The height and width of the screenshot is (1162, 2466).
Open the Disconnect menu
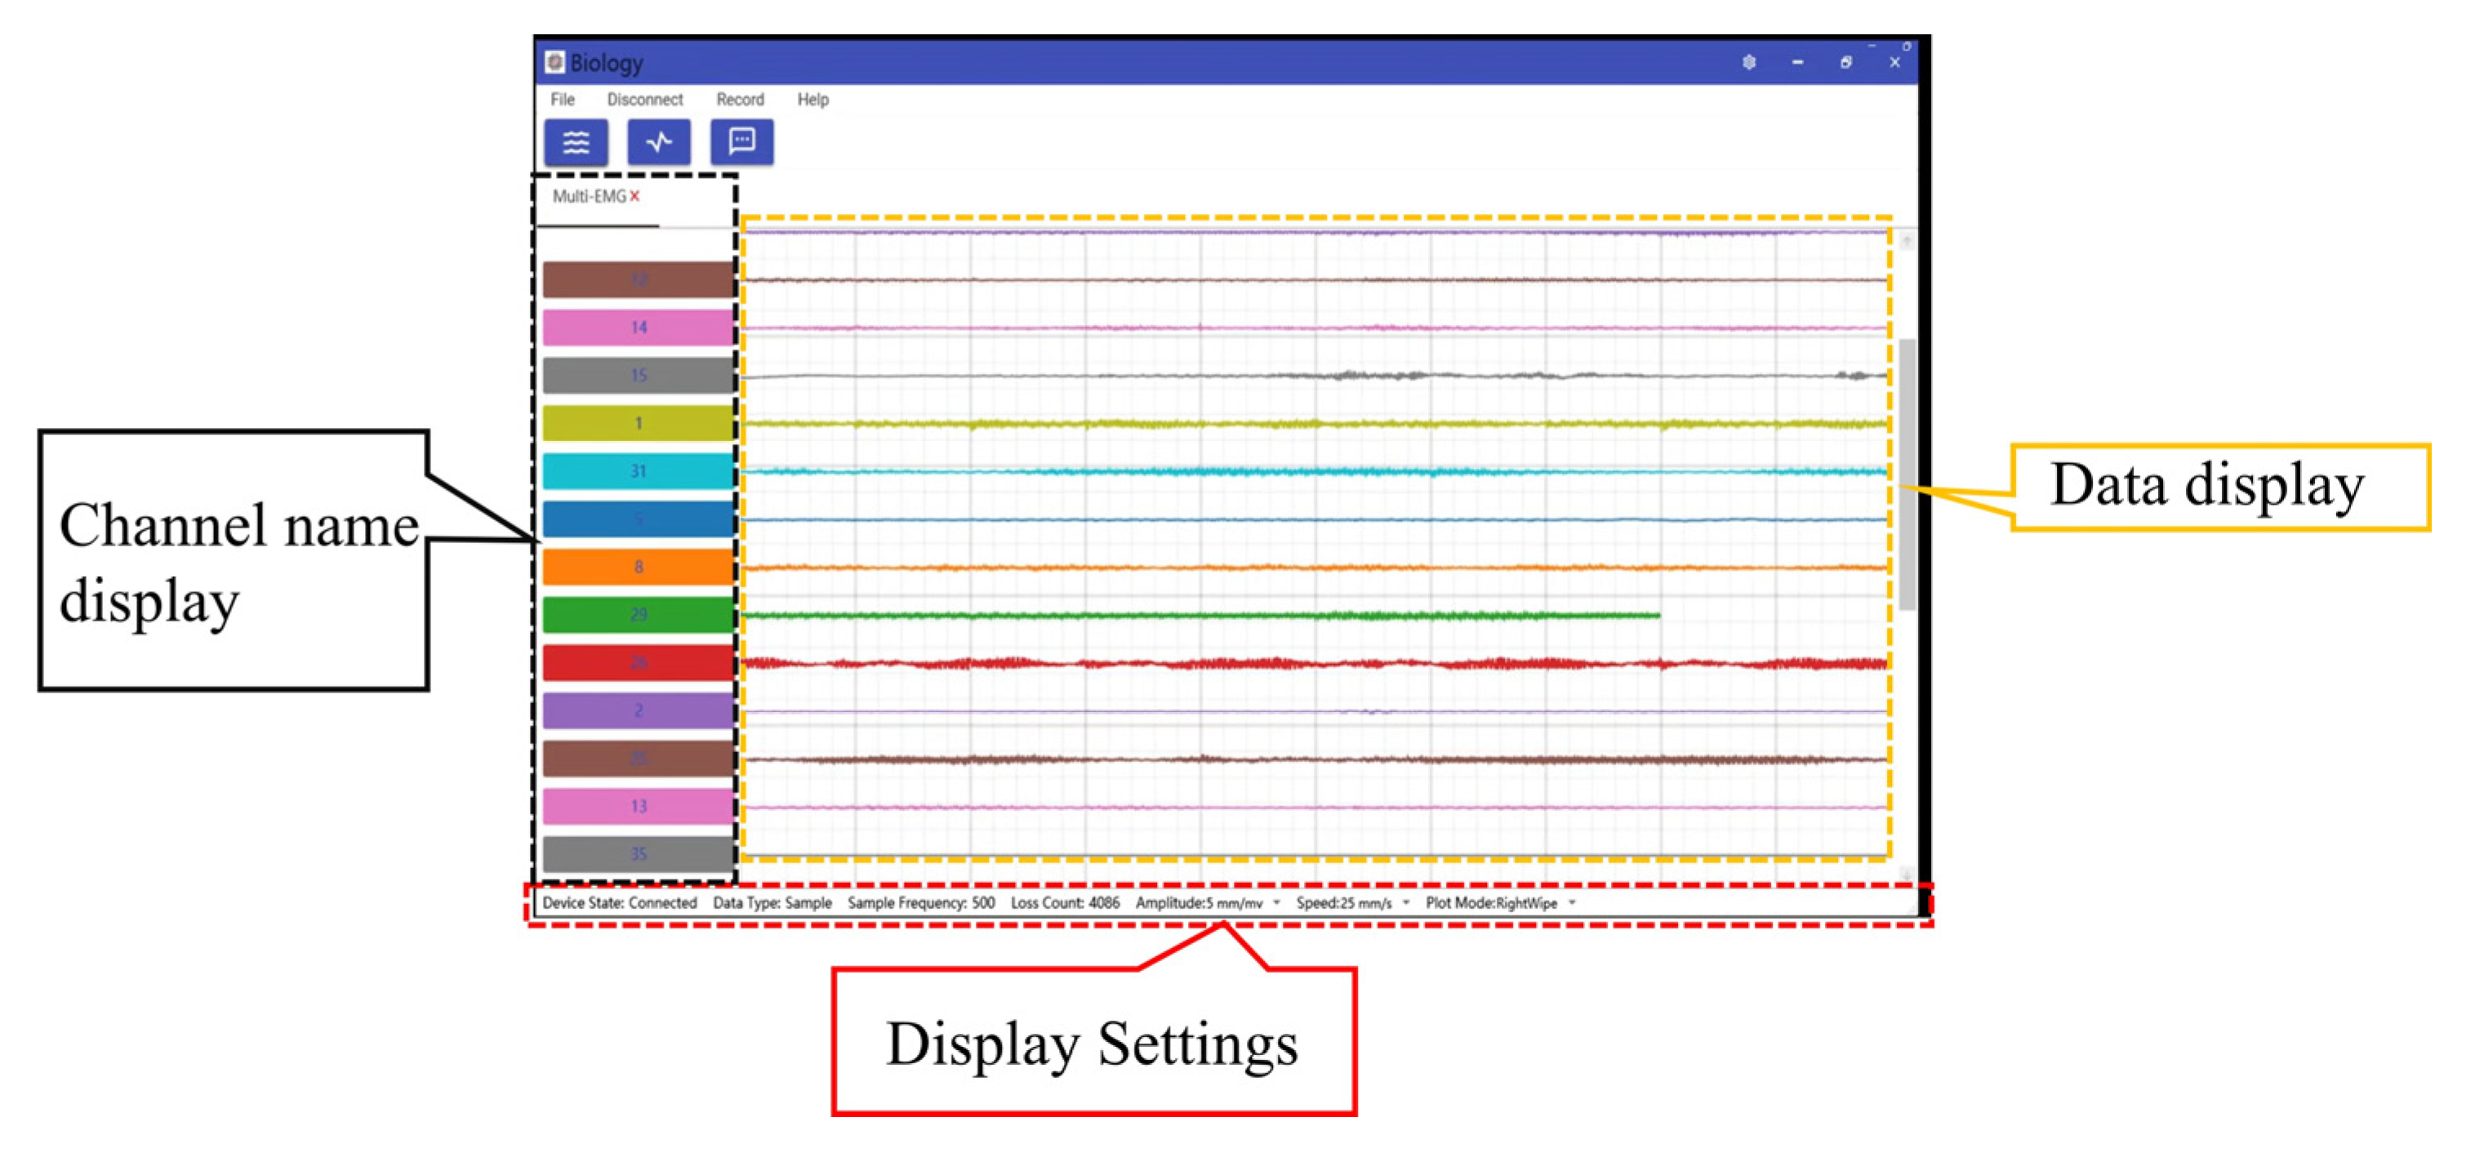click(645, 100)
